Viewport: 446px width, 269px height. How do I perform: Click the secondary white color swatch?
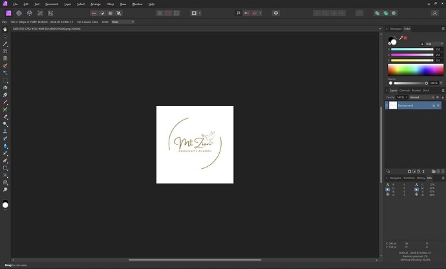click(394, 43)
